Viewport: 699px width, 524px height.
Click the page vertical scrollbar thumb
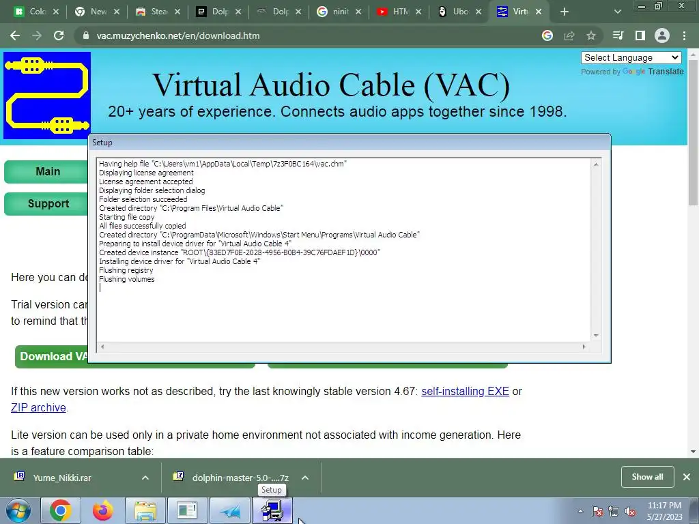point(693,133)
